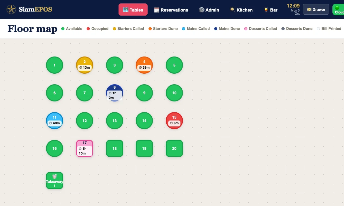Open light blue table 11
The width and height of the screenshot is (344, 206).
point(55,120)
